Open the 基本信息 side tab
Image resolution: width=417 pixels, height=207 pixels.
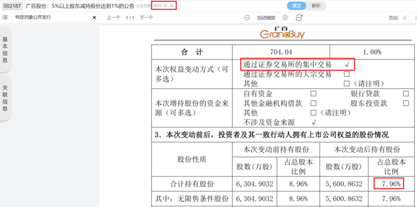click(x=5, y=50)
